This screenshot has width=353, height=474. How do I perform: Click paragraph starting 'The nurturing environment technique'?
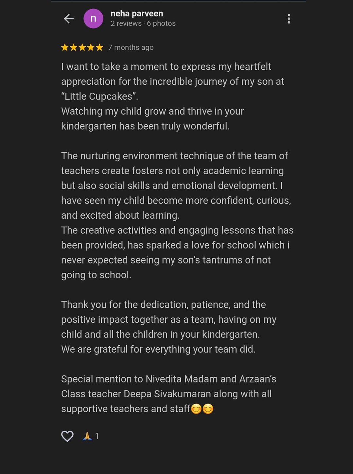coord(176,186)
